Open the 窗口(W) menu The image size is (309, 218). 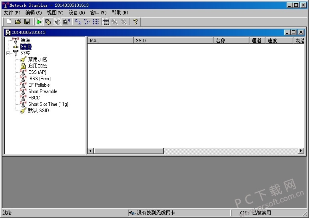pyautogui.click(x=98, y=13)
